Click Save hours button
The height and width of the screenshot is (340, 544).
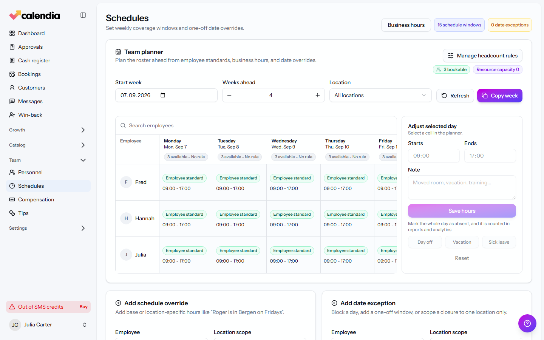click(x=462, y=211)
